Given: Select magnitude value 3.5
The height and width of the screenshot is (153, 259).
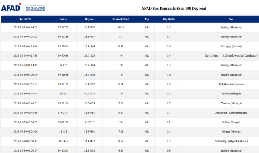Looking at the screenshot, I should click(x=169, y=27).
